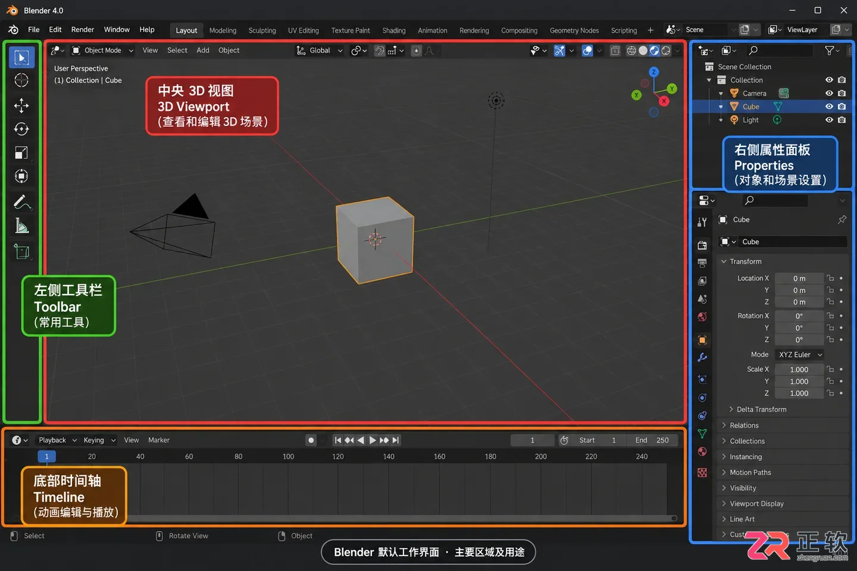Open the viewport Add menu

[x=203, y=51]
